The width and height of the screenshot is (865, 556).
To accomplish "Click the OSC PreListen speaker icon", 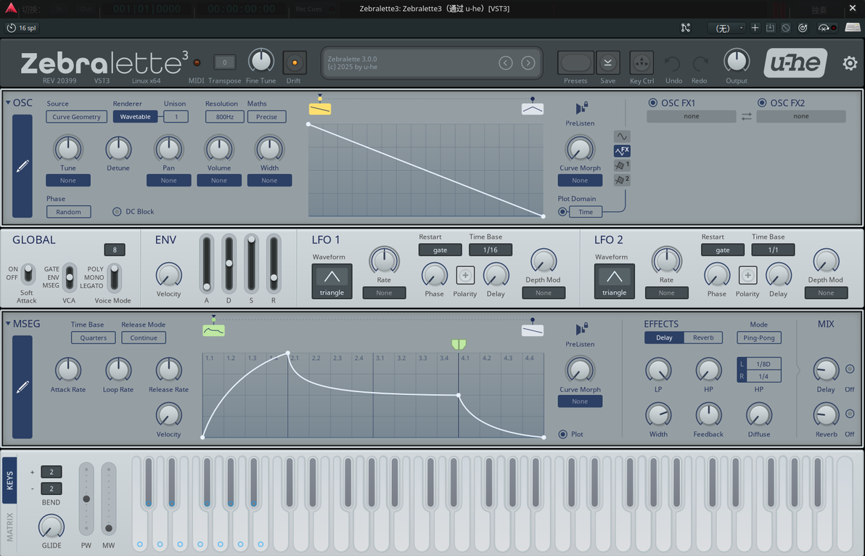I will point(581,107).
